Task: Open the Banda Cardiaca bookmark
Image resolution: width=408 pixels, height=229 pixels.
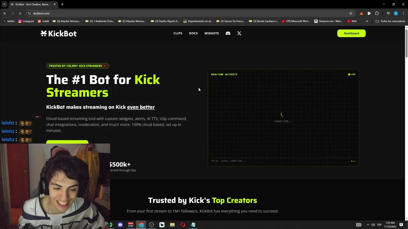Action: coord(263,21)
